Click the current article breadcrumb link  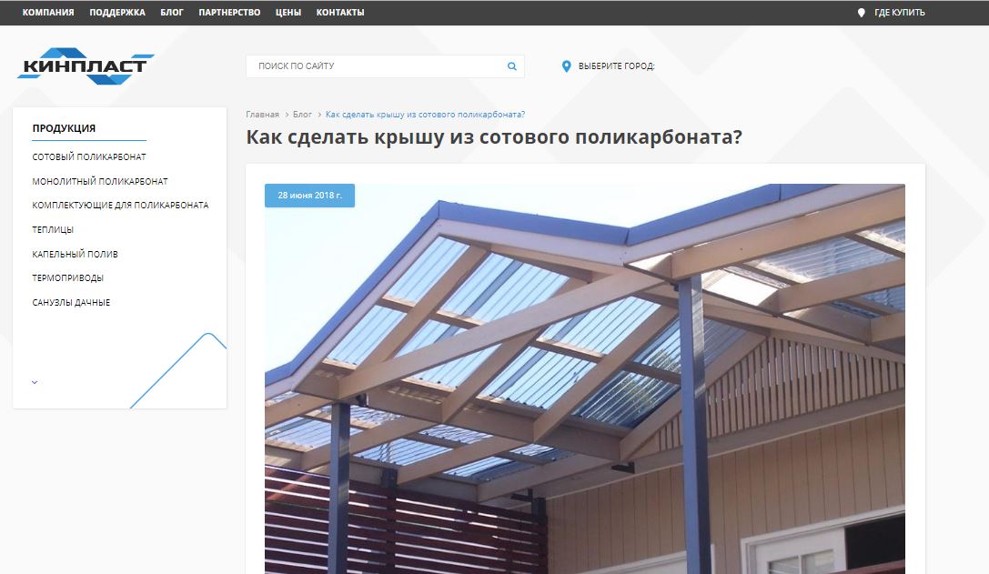coord(425,115)
